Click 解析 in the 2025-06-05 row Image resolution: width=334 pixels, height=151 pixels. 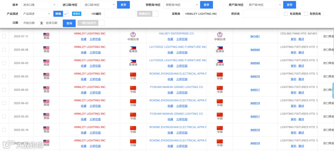coord(294,66)
